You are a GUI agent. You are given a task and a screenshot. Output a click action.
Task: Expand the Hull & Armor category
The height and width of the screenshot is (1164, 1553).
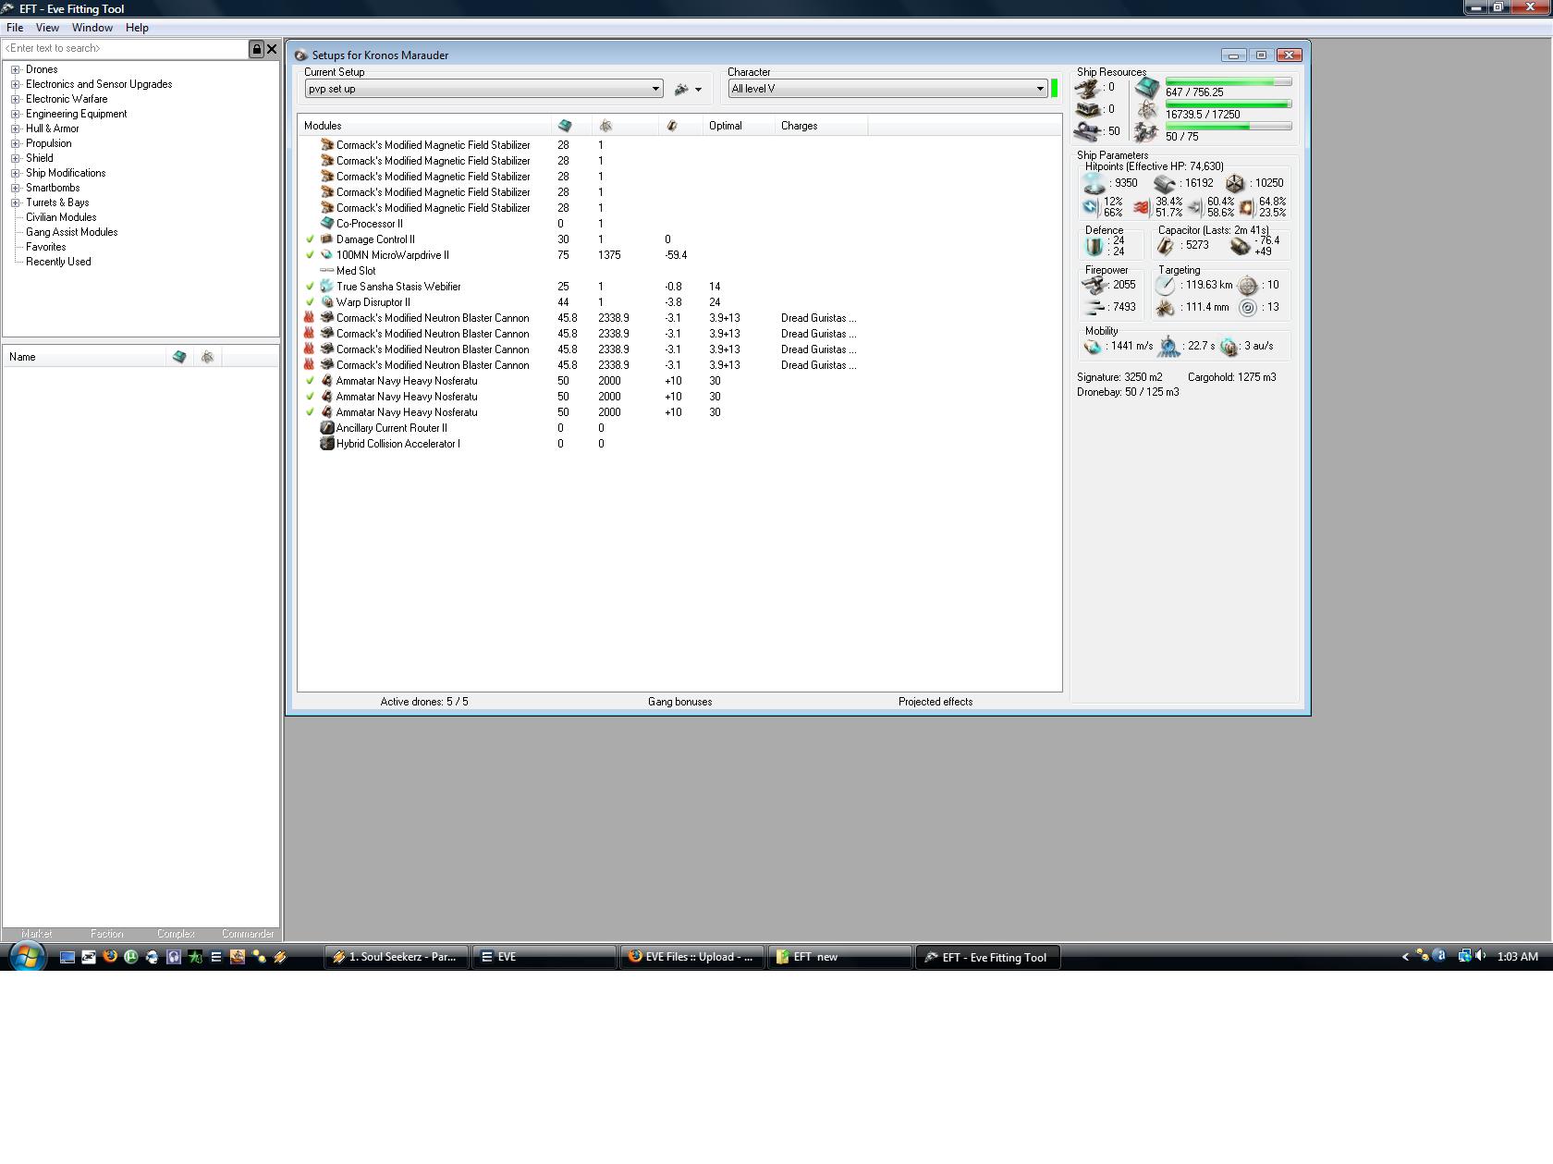coord(16,129)
